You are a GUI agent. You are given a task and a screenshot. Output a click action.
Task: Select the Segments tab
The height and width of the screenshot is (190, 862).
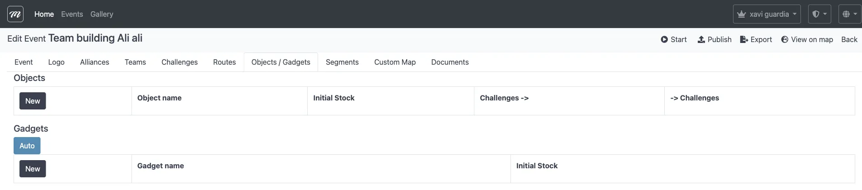tap(342, 62)
